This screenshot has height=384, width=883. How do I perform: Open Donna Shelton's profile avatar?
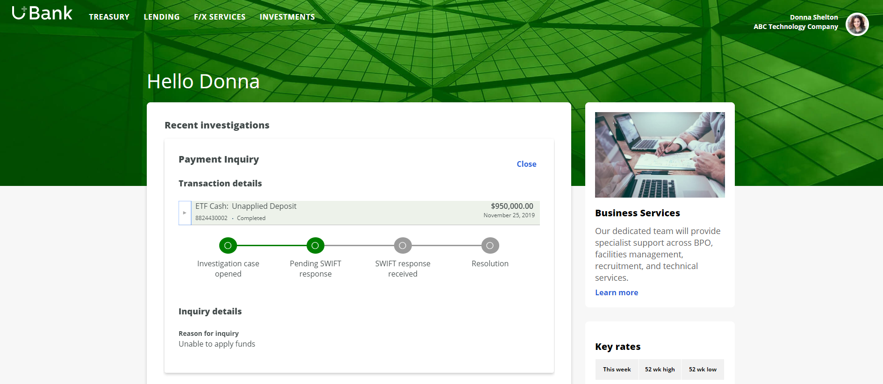point(857,24)
